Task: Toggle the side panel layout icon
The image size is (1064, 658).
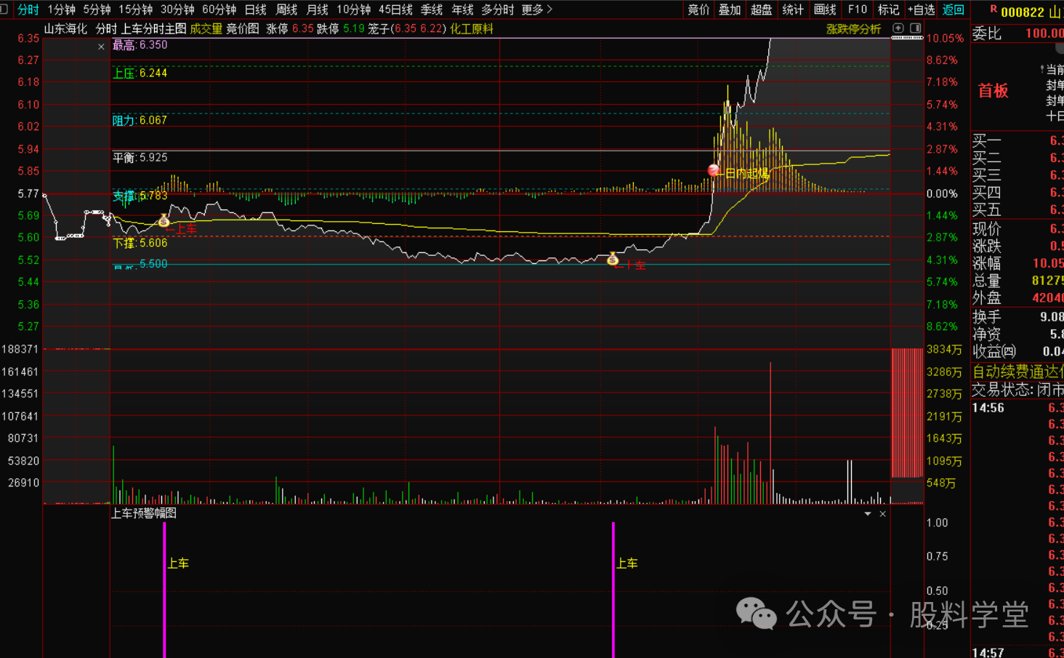Action: click(916, 28)
